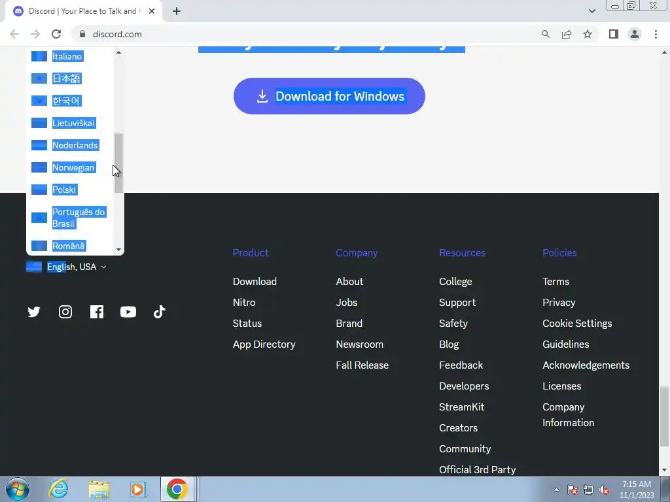Open Windows Explorer folder on taskbar
The width and height of the screenshot is (670, 502).
[x=99, y=489]
